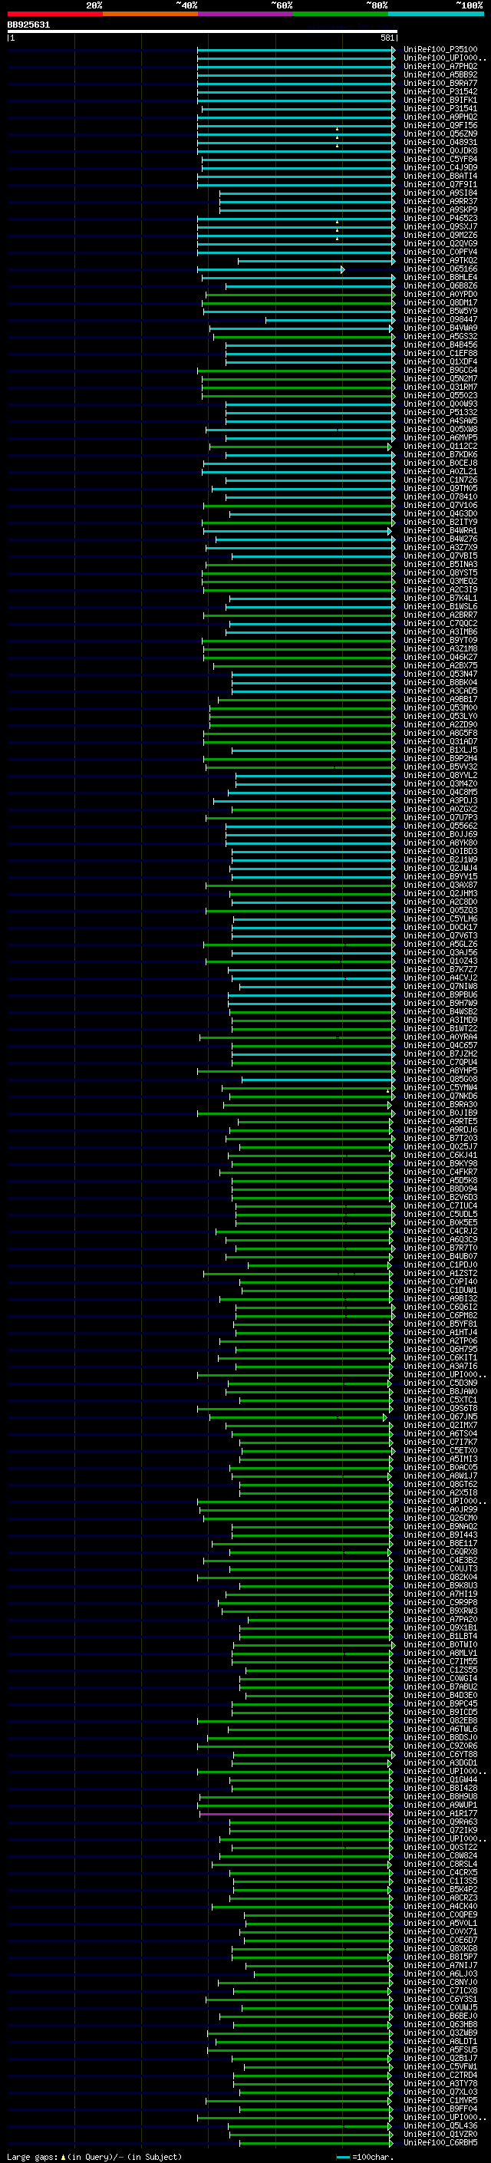This screenshot has height=2163, width=491.
Task: Click the UniRef100_P51332 label
Action: coord(440,412)
